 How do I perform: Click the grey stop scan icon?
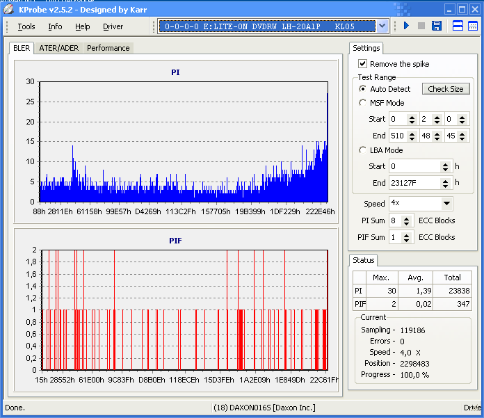421,26
